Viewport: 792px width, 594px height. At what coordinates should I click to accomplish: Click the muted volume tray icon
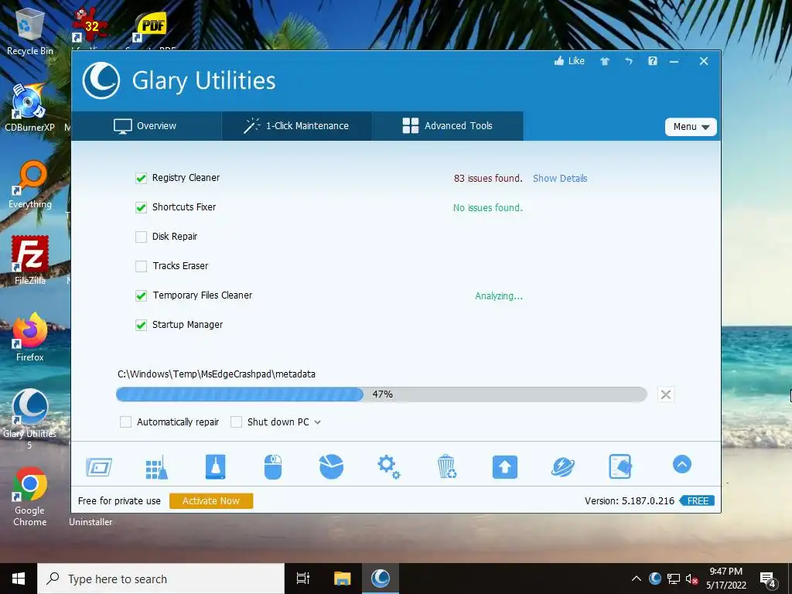pyautogui.click(x=692, y=579)
